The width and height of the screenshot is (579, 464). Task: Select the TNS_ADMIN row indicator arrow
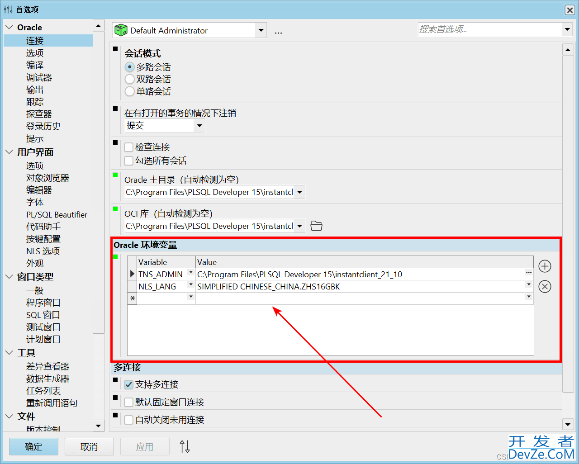pos(132,274)
